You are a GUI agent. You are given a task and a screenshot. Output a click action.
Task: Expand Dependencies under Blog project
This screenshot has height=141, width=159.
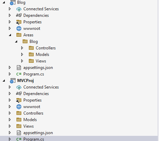[x=10, y=15]
